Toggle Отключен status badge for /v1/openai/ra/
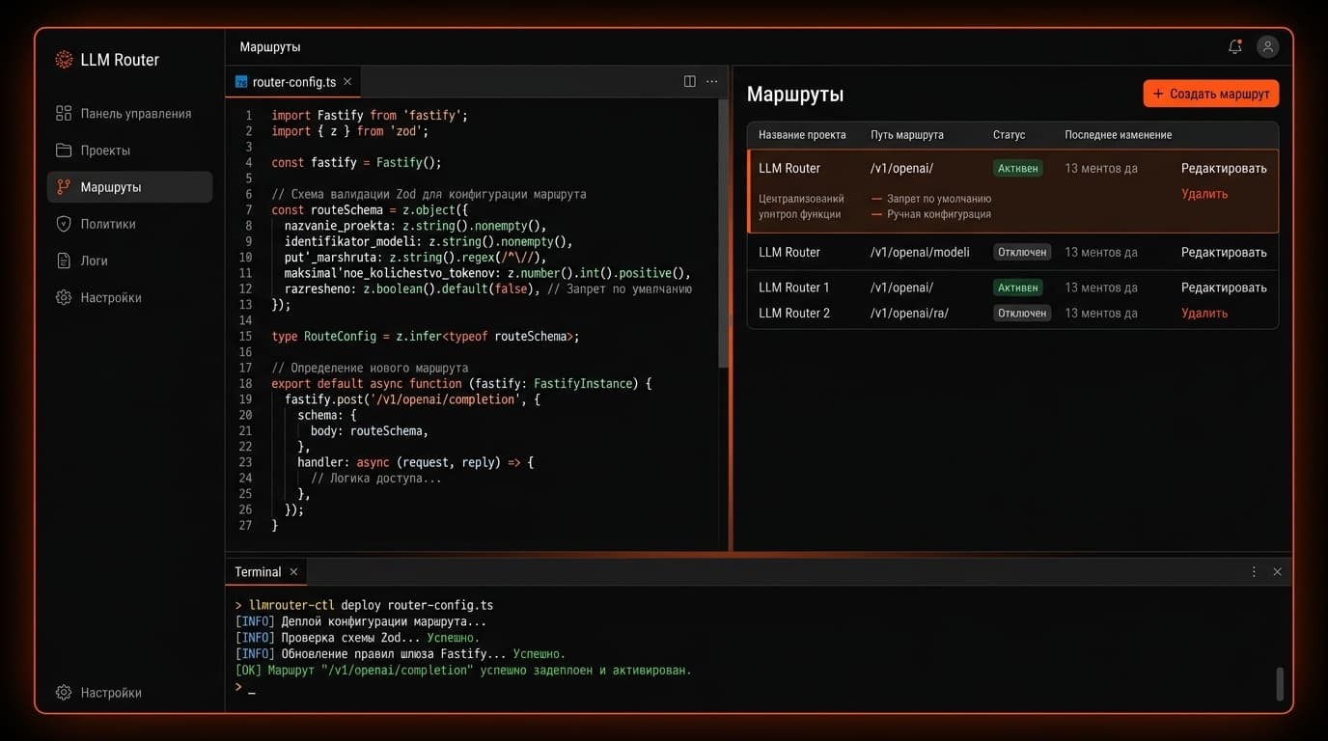The height and width of the screenshot is (741, 1328). 1021,313
